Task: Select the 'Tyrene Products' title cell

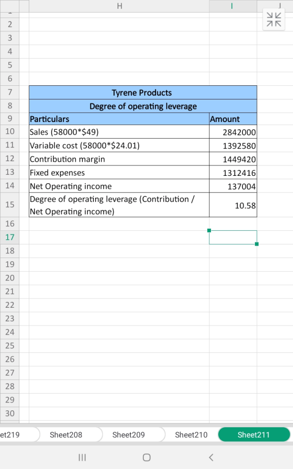Action: (143, 93)
